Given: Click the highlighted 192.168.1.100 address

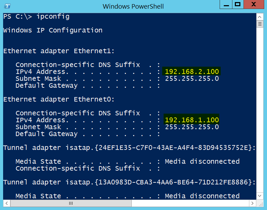Looking at the screenshot, I should pos(192,120).
